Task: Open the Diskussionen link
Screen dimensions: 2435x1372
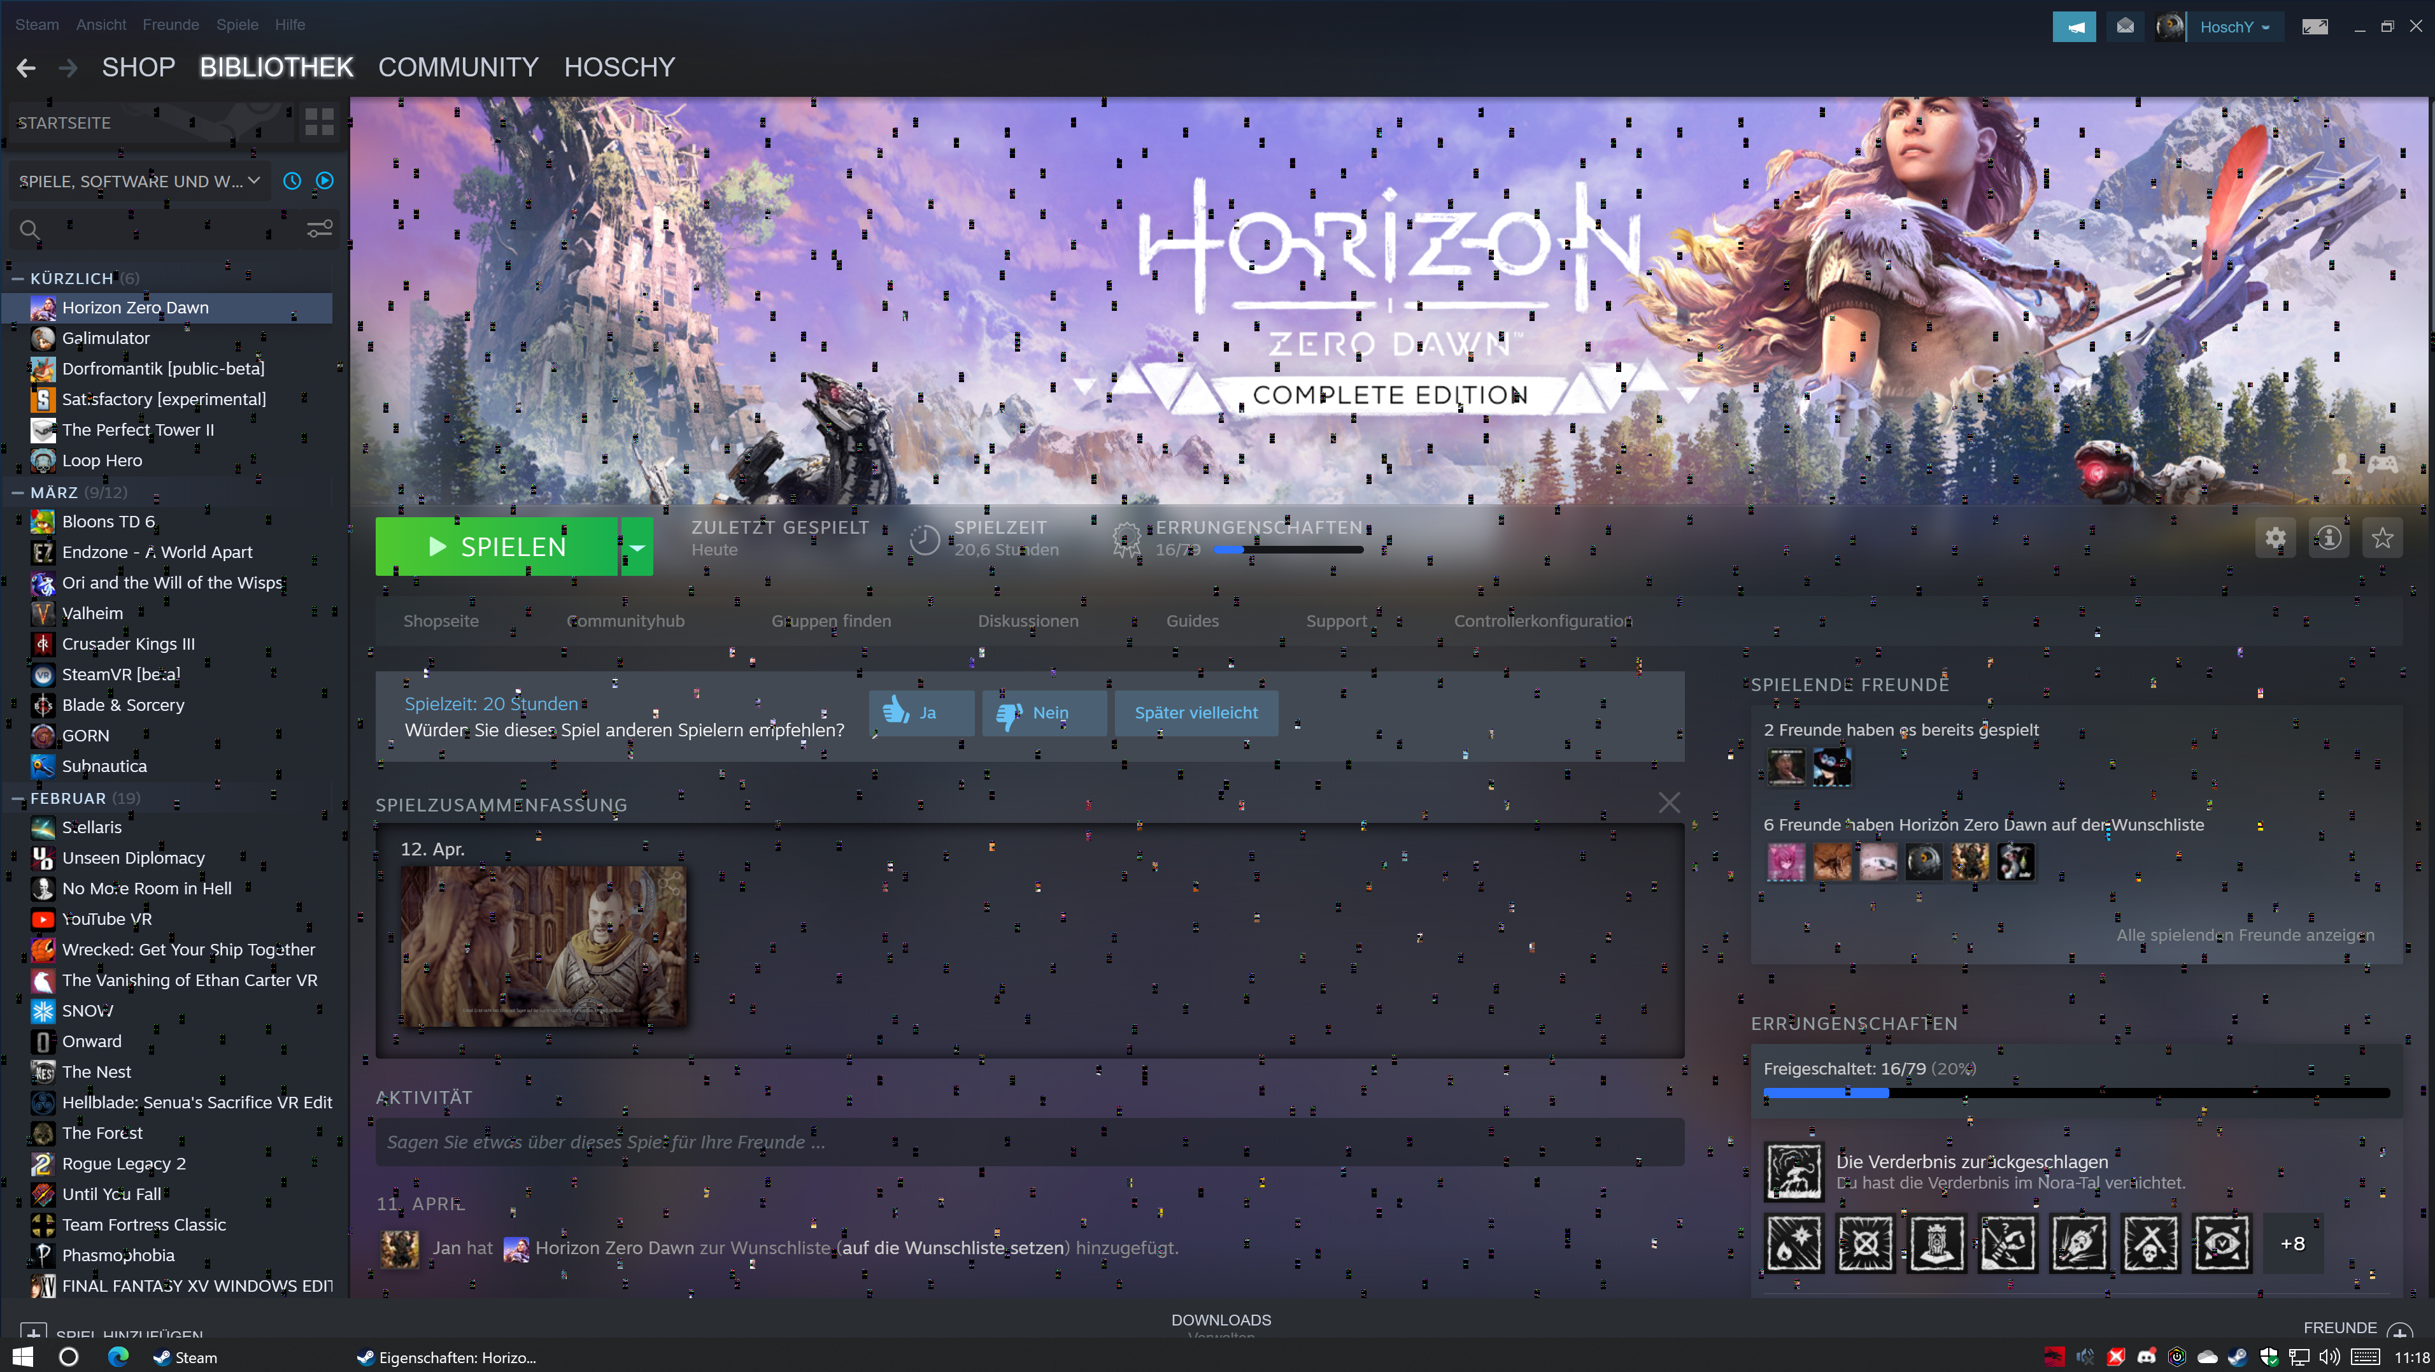Action: [1028, 621]
